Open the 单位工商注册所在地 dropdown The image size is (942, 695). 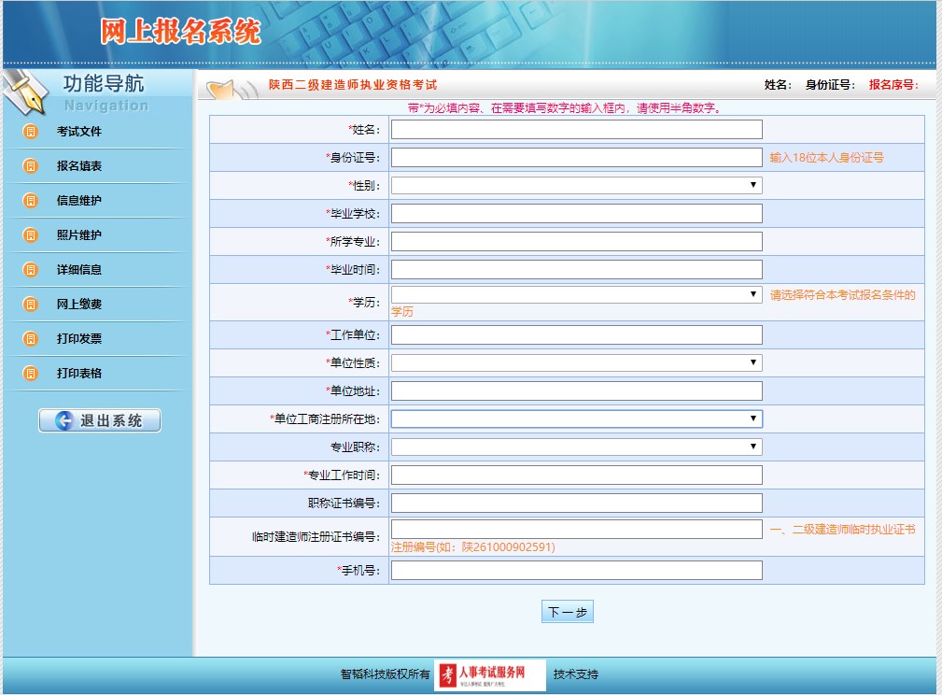pyautogui.click(x=752, y=418)
